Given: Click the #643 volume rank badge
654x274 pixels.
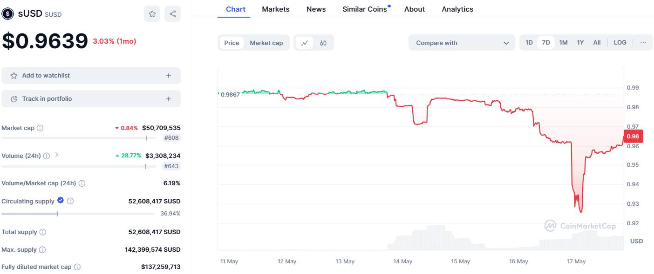Looking at the screenshot, I should pyautogui.click(x=171, y=166).
